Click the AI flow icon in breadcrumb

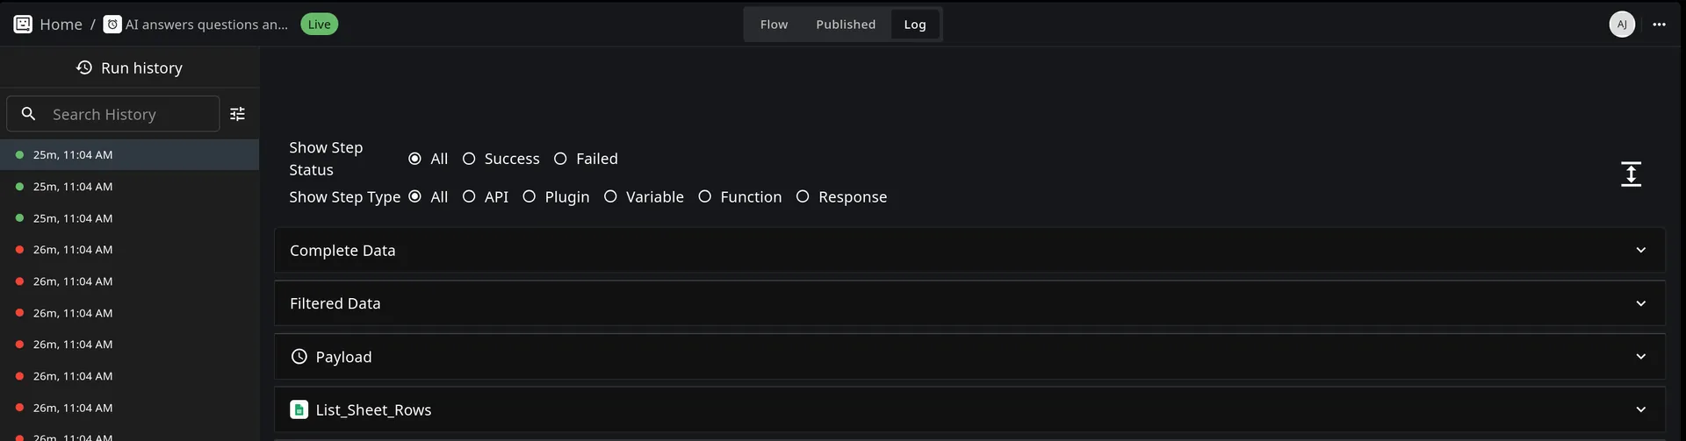[x=112, y=25]
